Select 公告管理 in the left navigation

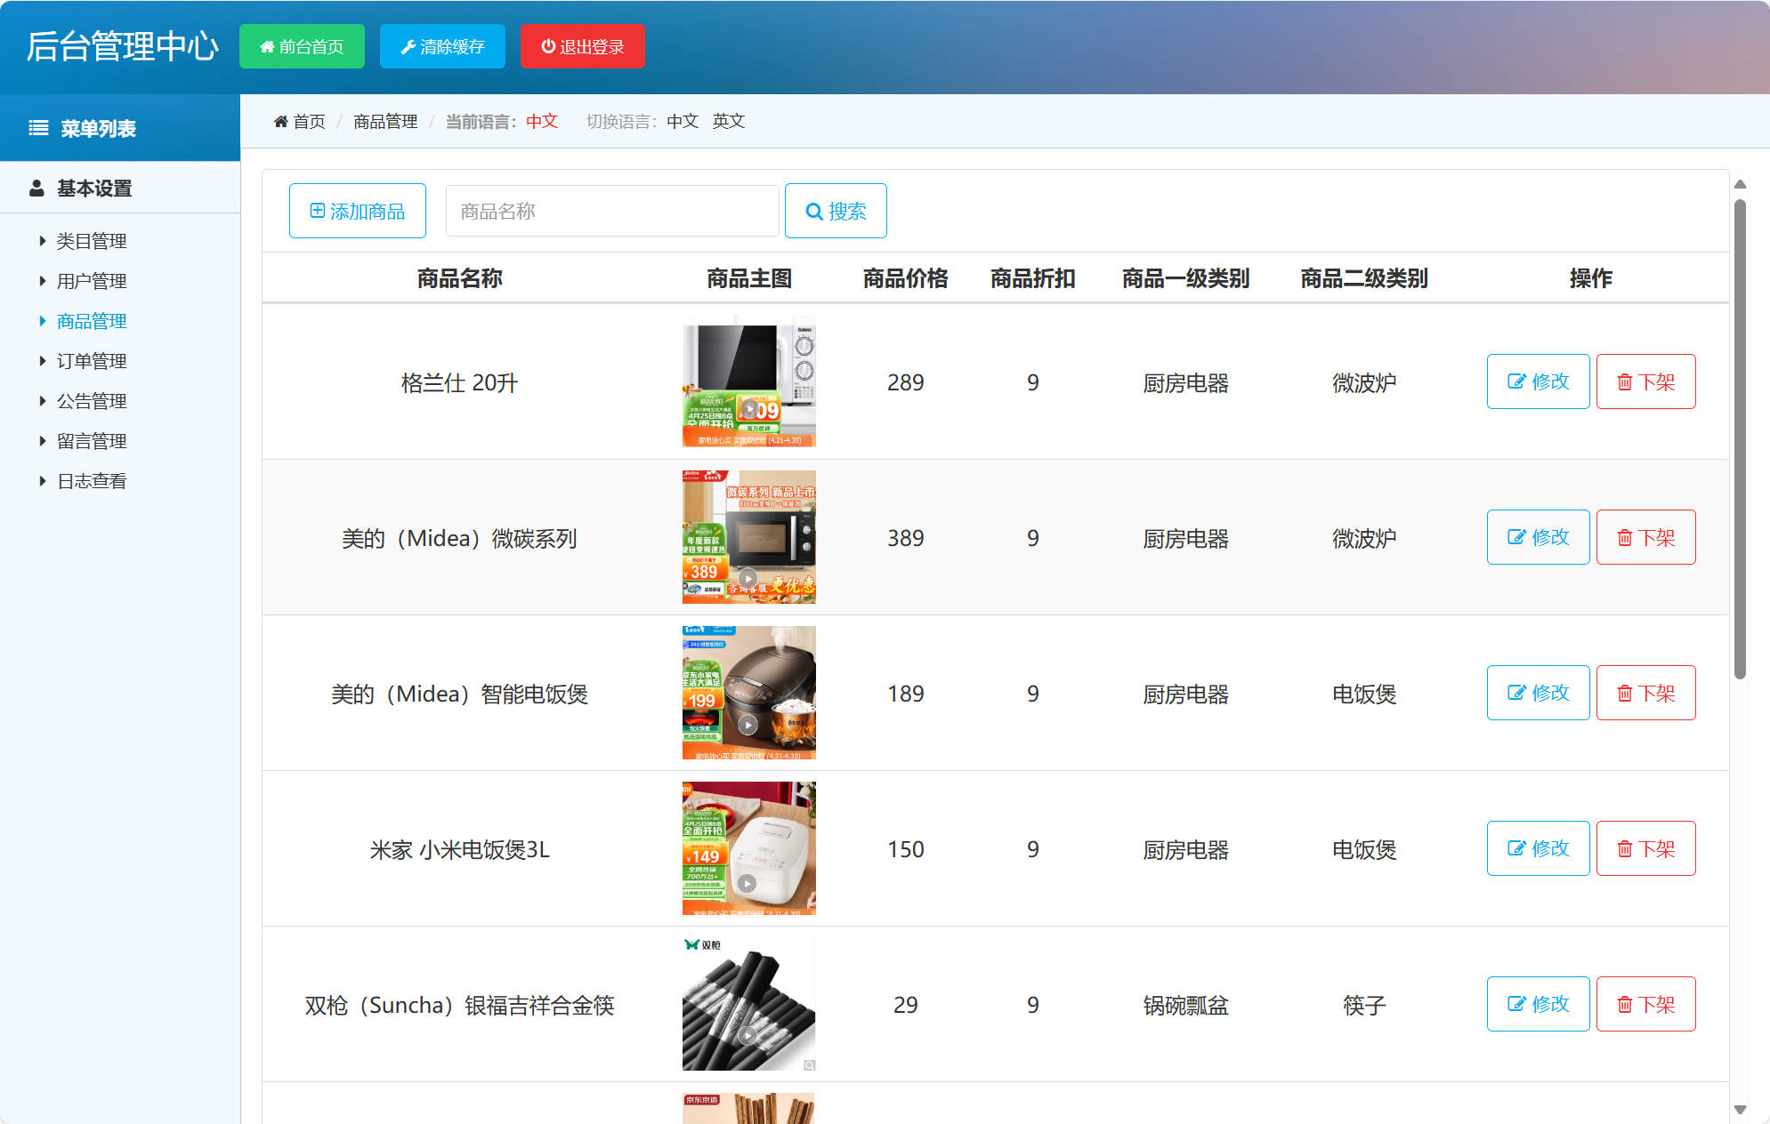(x=90, y=400)
